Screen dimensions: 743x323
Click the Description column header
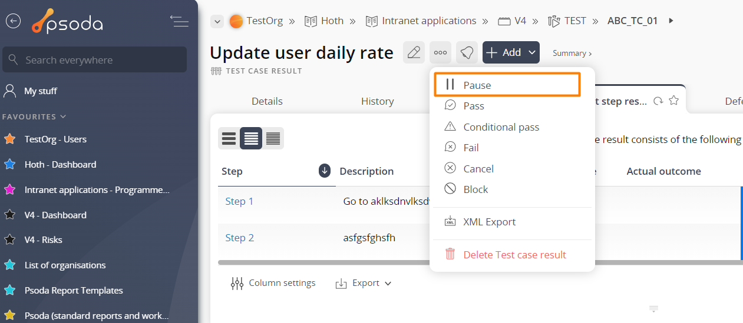click(366, 171)
